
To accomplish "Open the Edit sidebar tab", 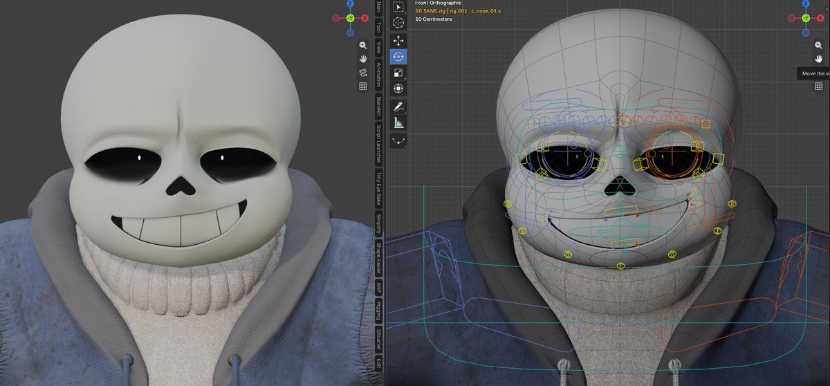I will [x=378, y=364].
